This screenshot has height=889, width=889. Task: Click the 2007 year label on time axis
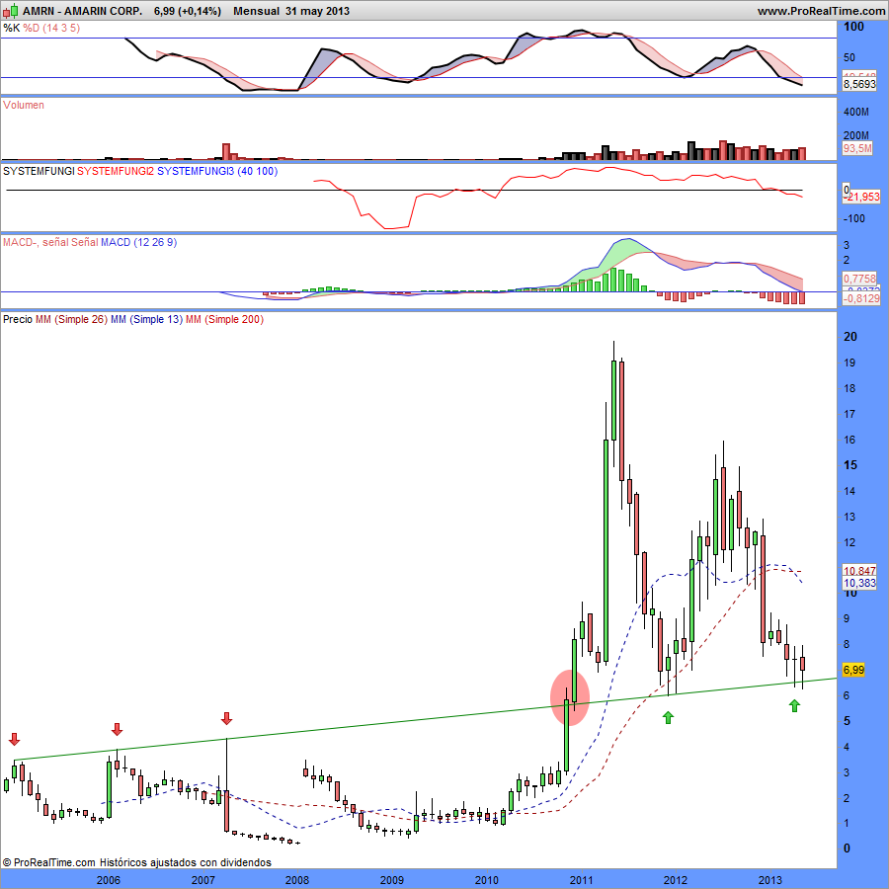tap(202, 880)
